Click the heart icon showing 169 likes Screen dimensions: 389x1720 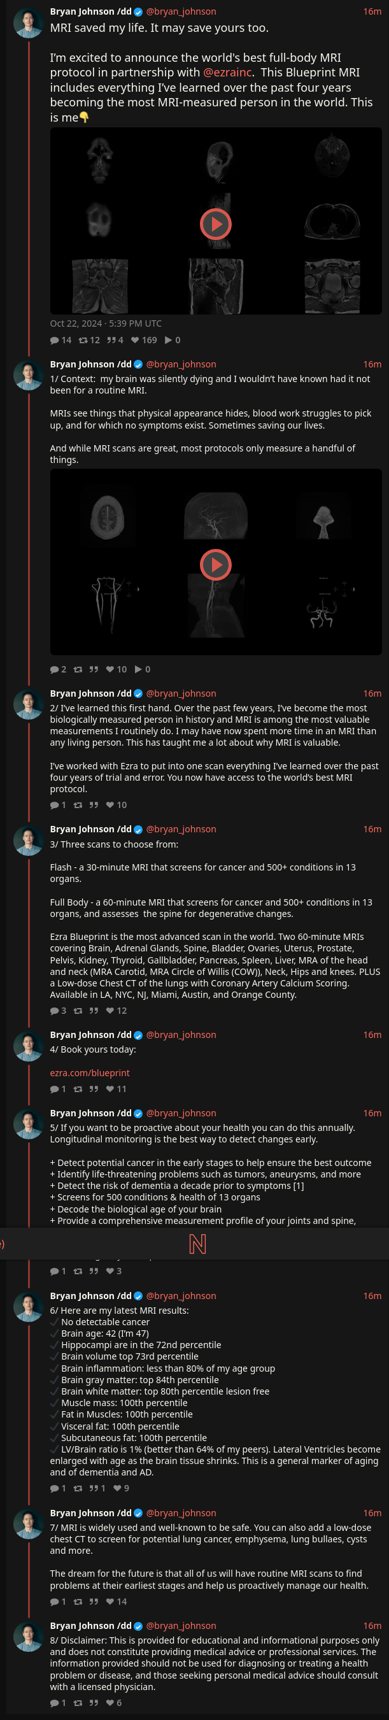135,340
